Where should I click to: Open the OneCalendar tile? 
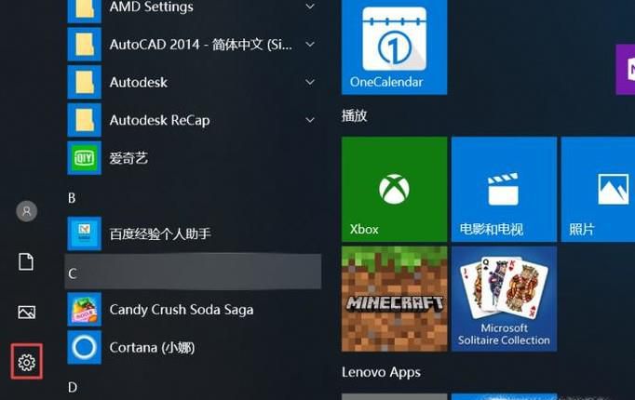(x=395, y=47)
